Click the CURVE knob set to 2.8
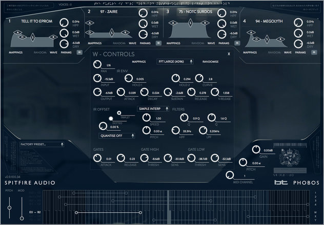This screenshot has width=324, height=225. pyautogui.click(x=199, y=78)
